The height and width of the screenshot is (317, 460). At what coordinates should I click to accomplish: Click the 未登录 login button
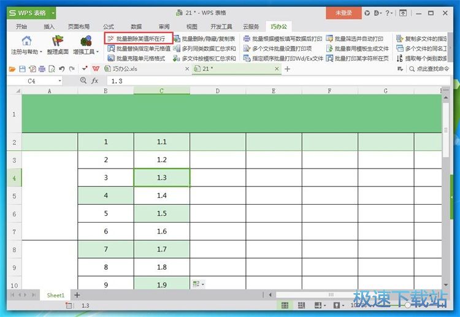pyautogui.click(x=343, y=13)
